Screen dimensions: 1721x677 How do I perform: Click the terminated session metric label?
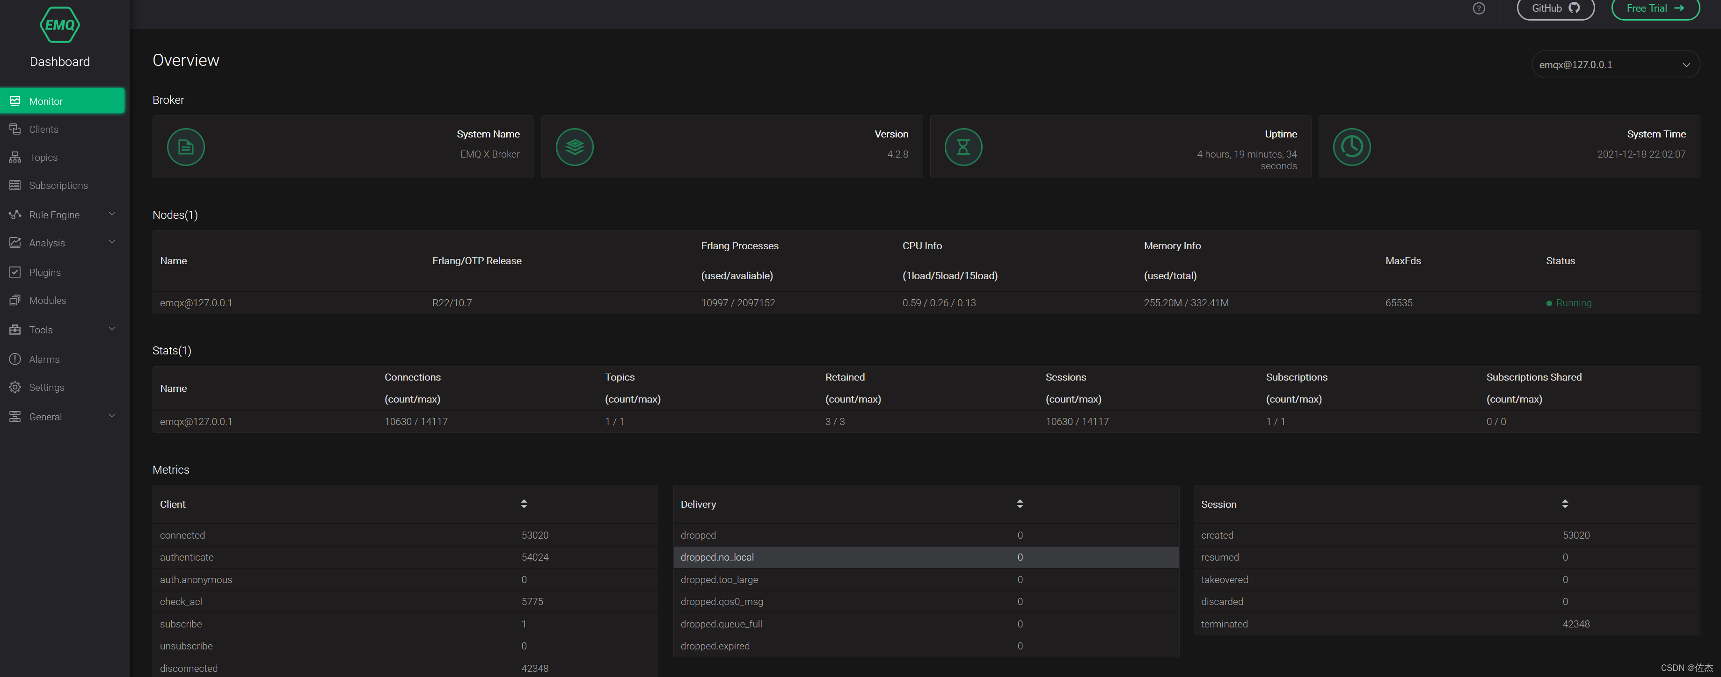[x=1224, y=624]
